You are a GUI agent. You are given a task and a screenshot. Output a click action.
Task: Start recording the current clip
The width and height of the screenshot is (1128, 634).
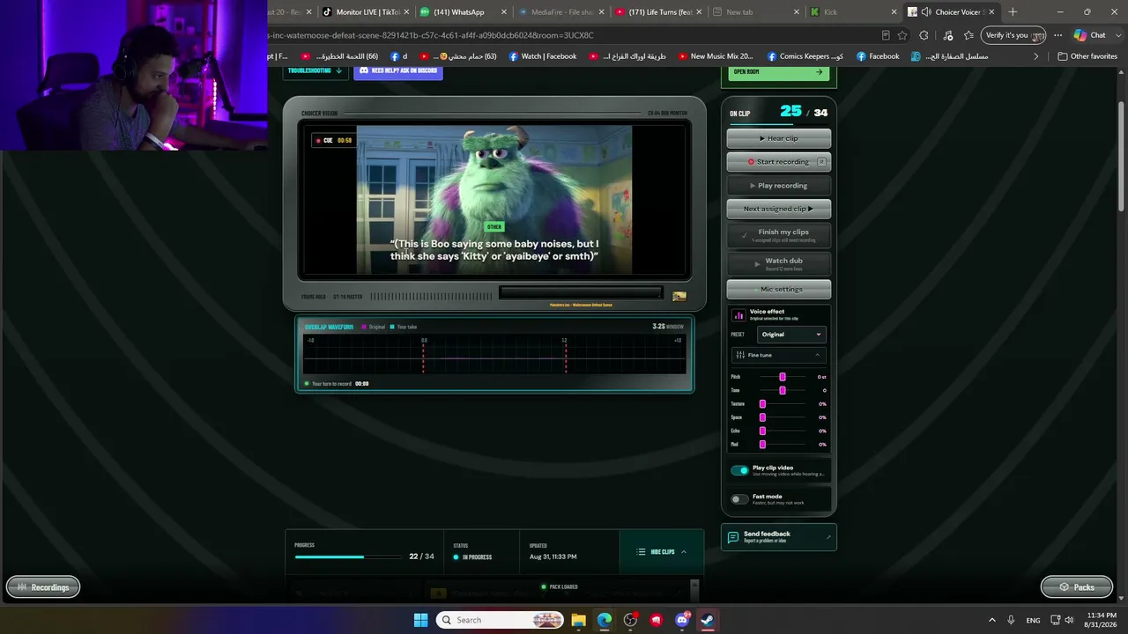pos(779,162)
